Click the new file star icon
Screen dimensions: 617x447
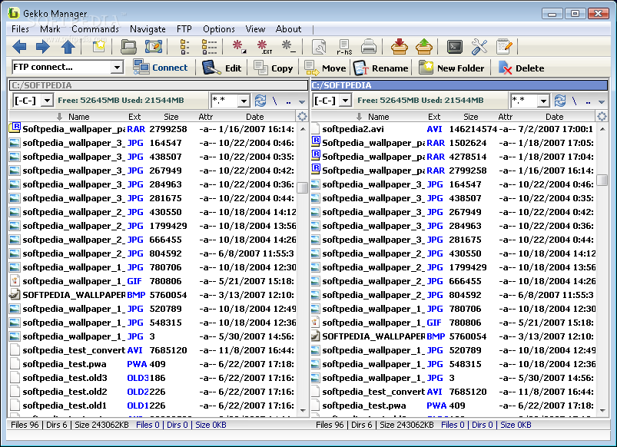(99, 47)
